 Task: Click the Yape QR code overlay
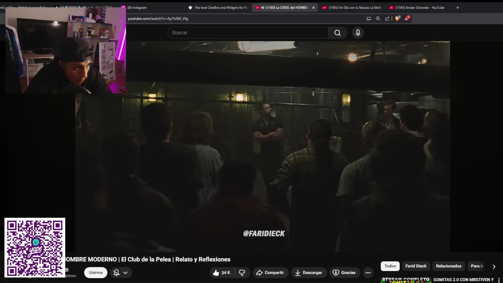coord(35,248)
